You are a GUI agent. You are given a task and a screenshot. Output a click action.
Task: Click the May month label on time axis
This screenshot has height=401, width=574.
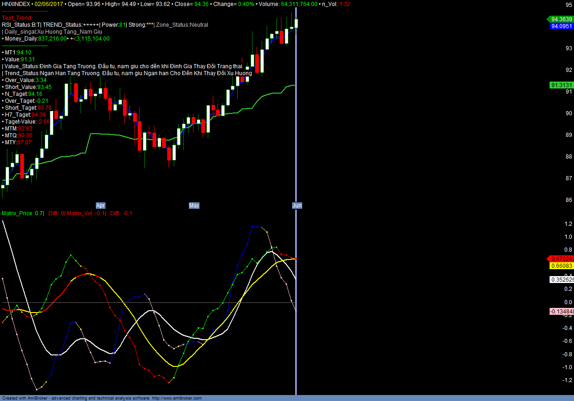click(x=194, y=206)
